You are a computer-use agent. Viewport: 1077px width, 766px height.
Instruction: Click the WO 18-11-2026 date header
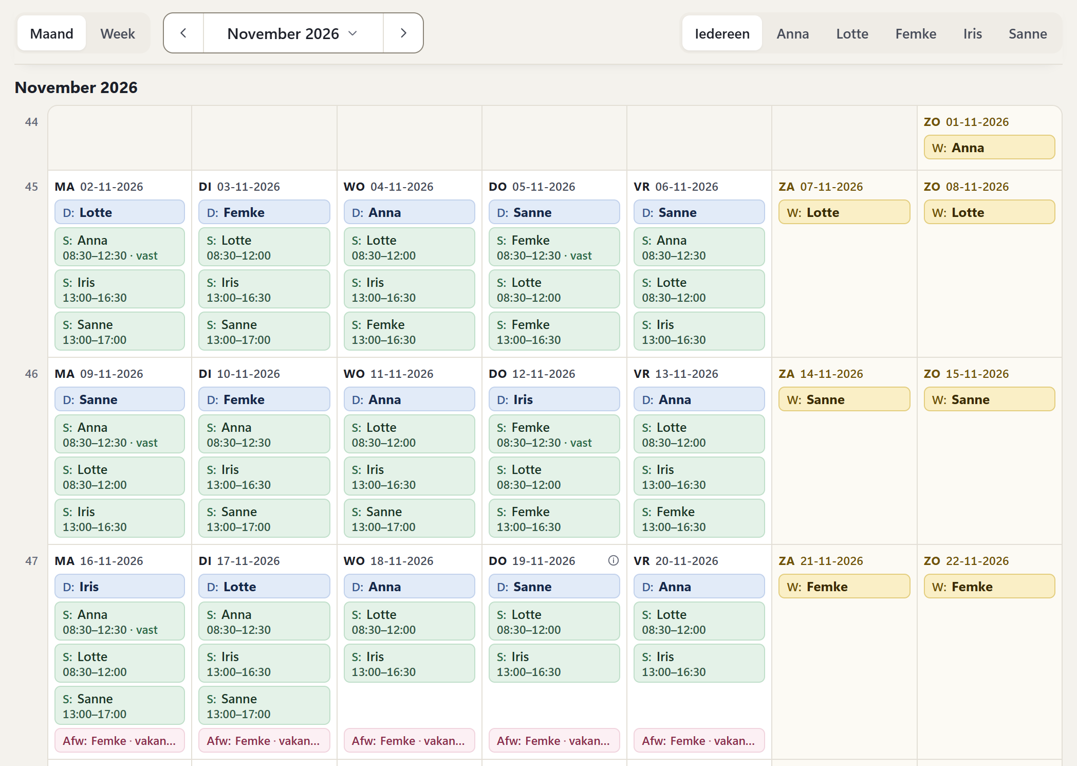coord(388,561)
